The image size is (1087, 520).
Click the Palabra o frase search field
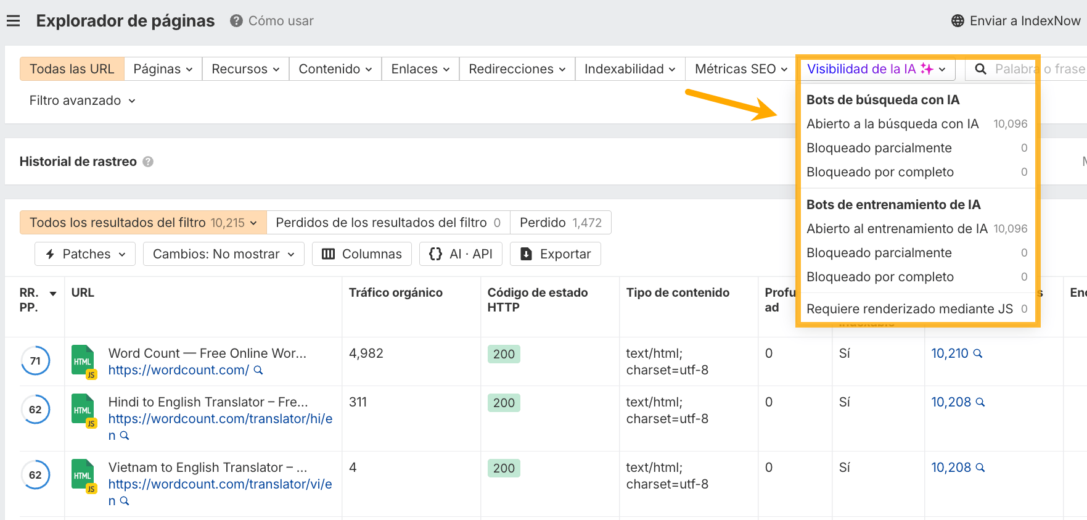click(1040, 69)
